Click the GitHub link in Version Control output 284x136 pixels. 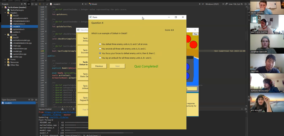click(x=60, y=112)
